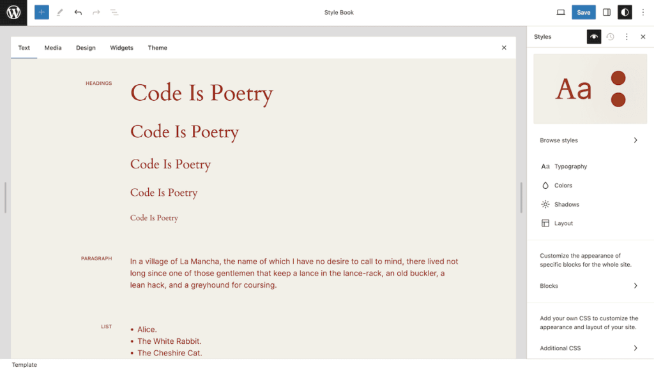The image size is (654, 370).
Task: Select the pencil Tools icon
Action: coord(60,12)
